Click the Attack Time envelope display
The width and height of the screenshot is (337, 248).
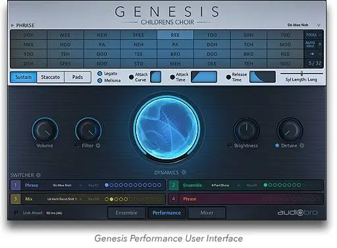coord(204,77)
